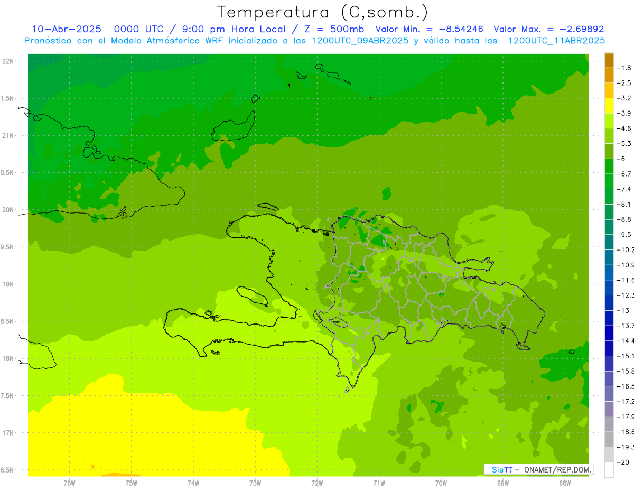Pick the blue swatch between -13.7 and -14.4
Image resolution: width=634 pixels, height=490 pixels.
(x=609, y=333)
